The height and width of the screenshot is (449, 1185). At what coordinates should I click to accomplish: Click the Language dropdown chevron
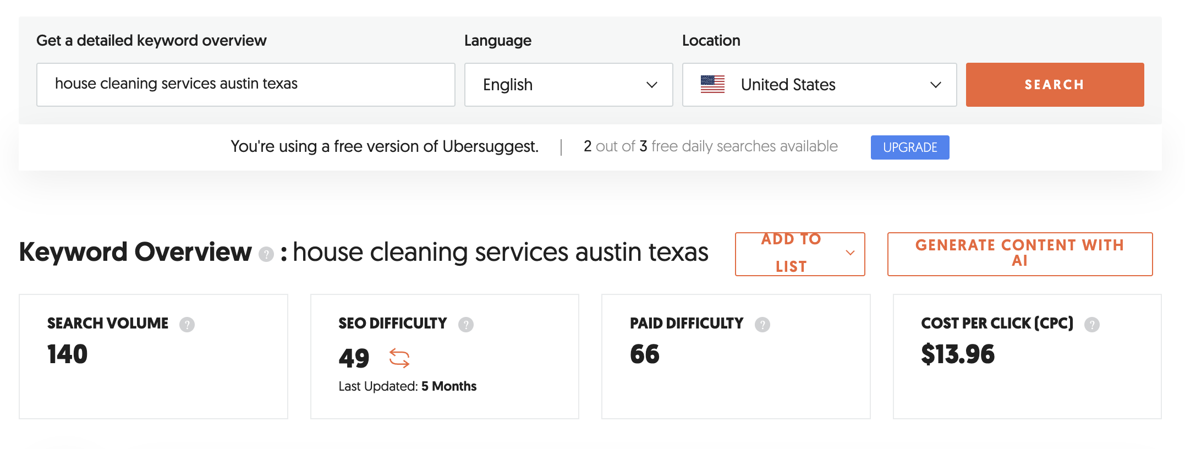coord(651,85)
